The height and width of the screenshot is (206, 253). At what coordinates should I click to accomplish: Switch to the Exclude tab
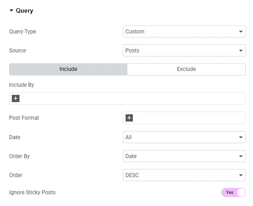tap(186, 69)
